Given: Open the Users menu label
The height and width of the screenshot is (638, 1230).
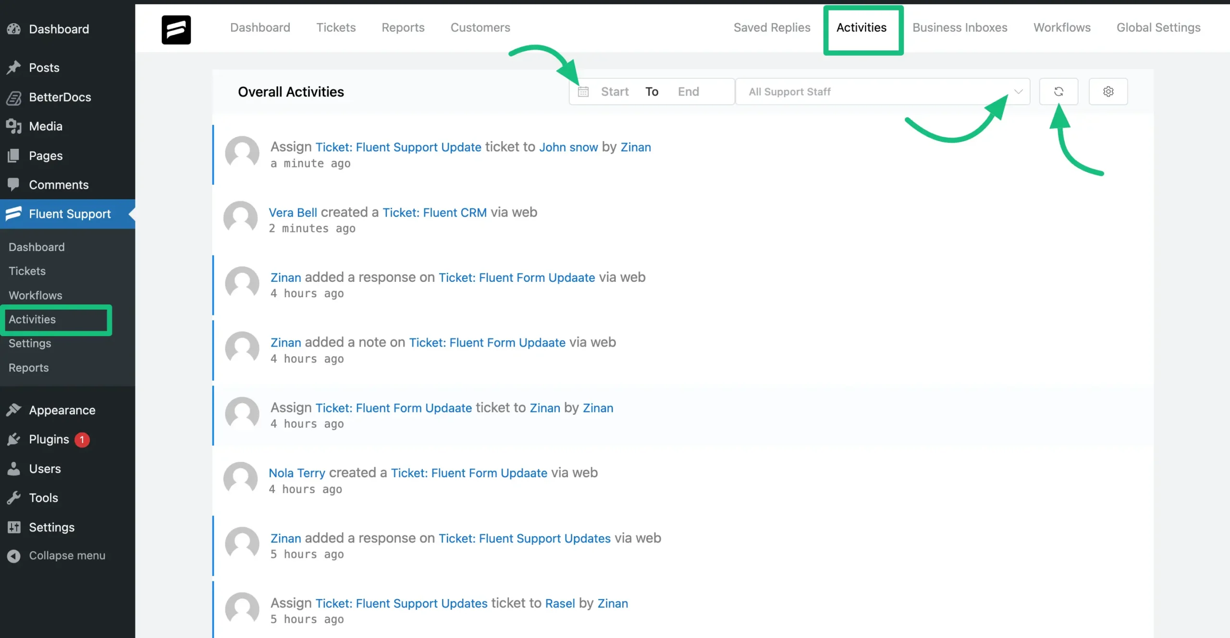Looking at the screenshot, I should pos(45,469).
